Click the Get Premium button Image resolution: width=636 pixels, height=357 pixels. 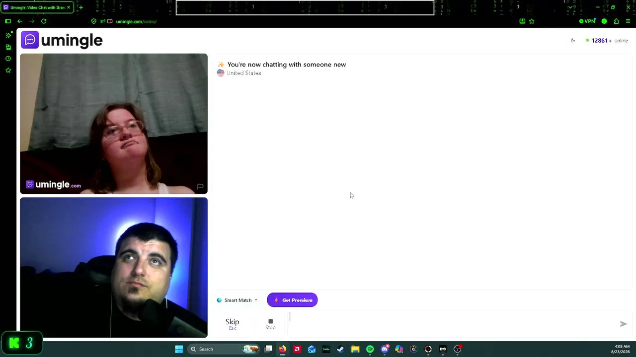[x=292, y=300]
